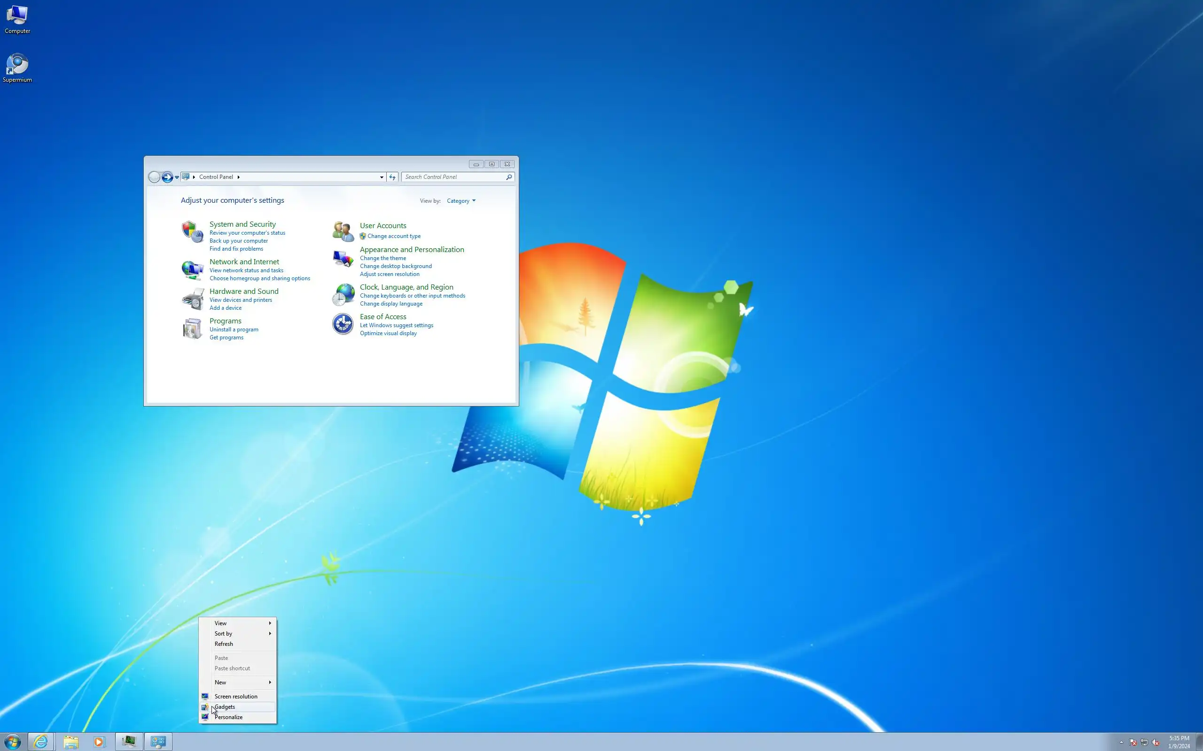Click the address bar refresh button
This screenshot has height=751, width=1203.
click(392, 177)
